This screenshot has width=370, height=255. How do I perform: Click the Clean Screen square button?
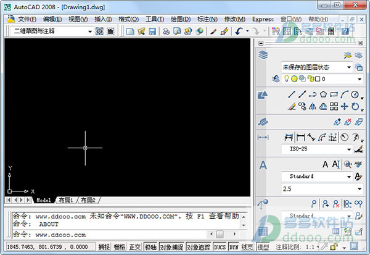tap(354, 246)
